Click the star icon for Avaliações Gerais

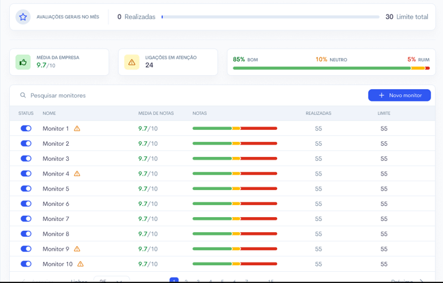[x=23, y=17]
